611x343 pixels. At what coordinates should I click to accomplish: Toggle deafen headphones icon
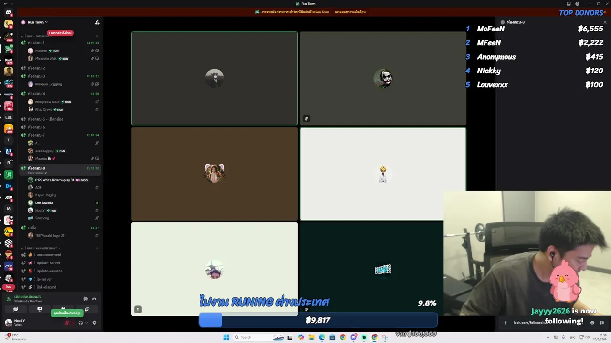(x=81, y=323)
